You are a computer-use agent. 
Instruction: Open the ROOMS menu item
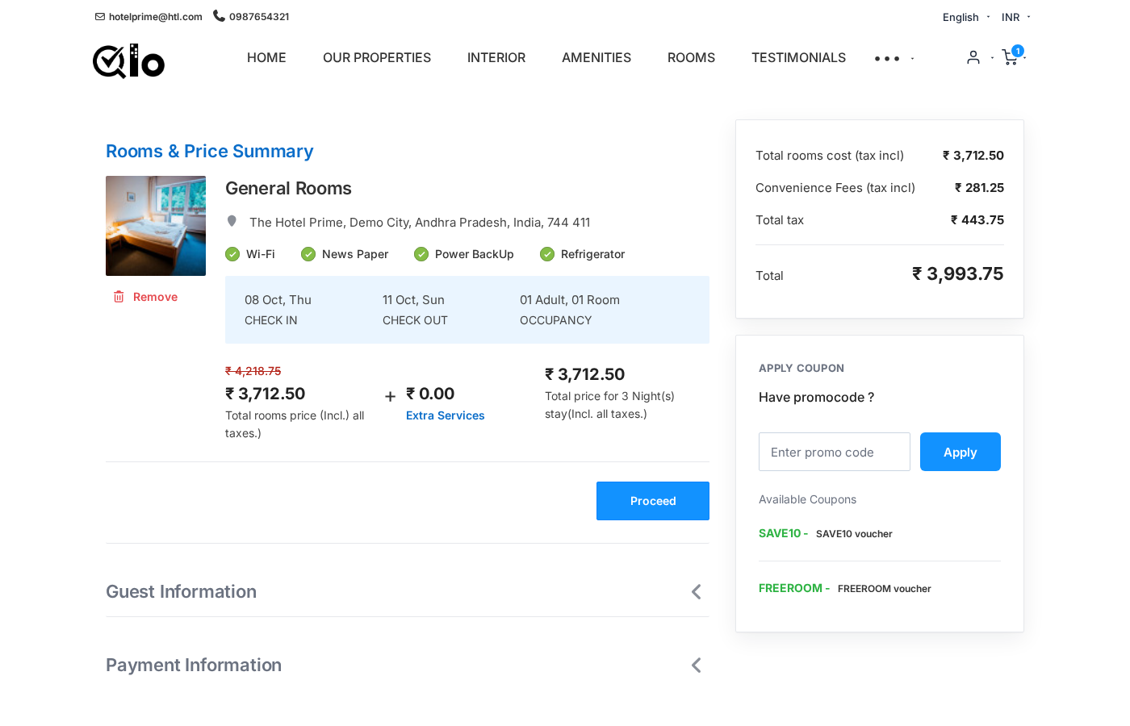(x=691, y=57)
